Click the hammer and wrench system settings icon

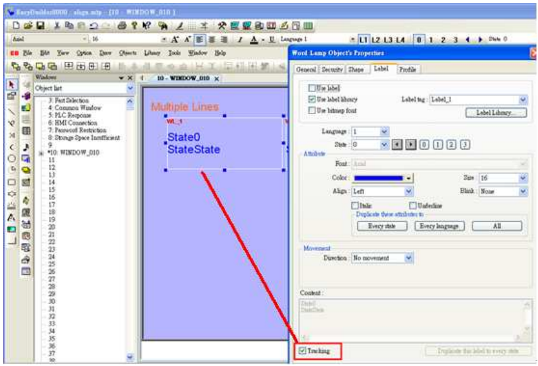(222, 25)
